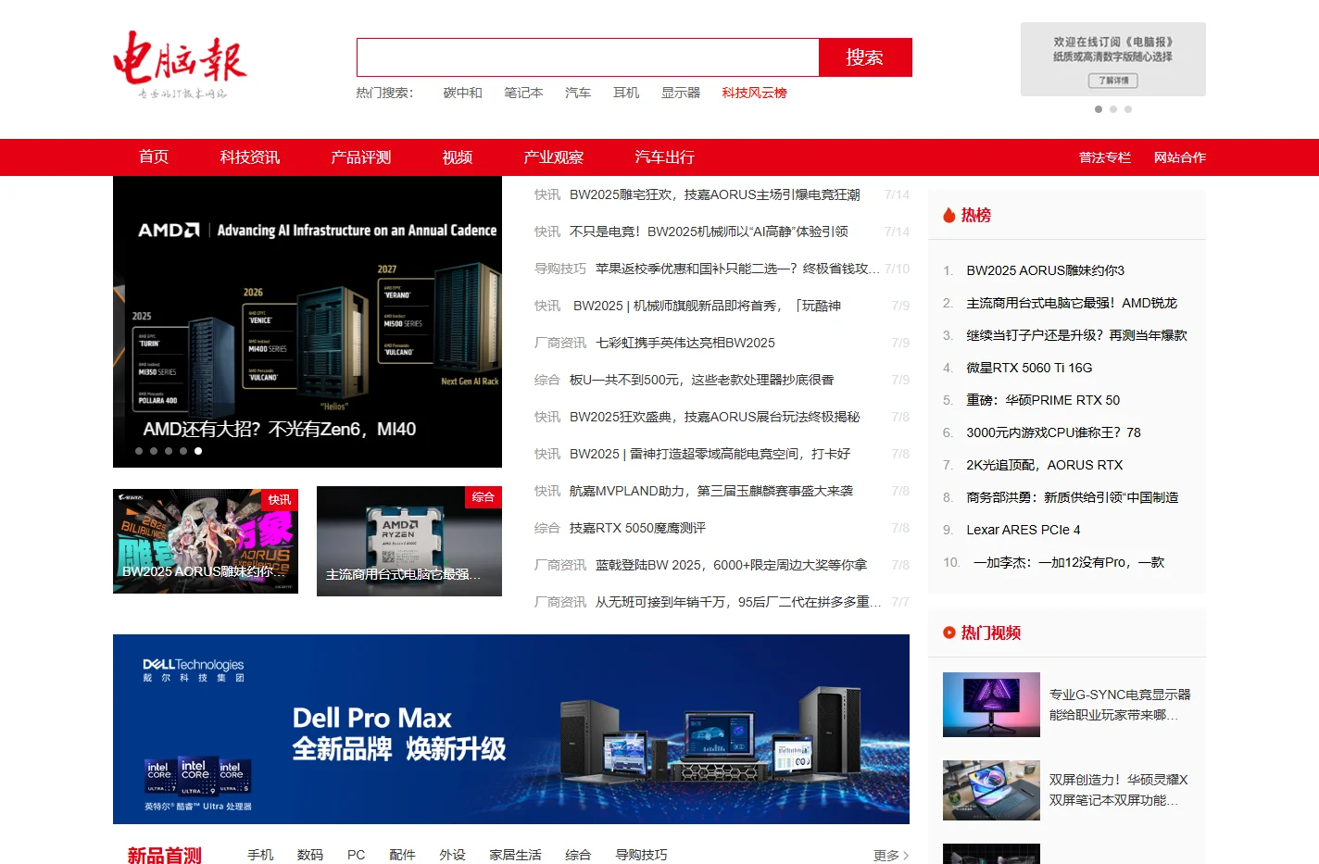Select 手机 tab in 新品首测
Image resolution: width=1319 pixels, height=864 pixels.
pos(260,855)
